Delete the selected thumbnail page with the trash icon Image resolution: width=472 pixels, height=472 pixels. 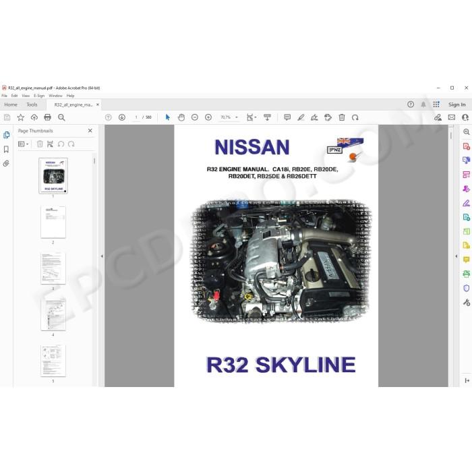tap(40, 144)
